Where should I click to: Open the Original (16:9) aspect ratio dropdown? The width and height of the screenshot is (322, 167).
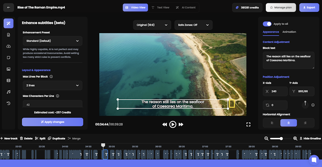pos(152,25)
